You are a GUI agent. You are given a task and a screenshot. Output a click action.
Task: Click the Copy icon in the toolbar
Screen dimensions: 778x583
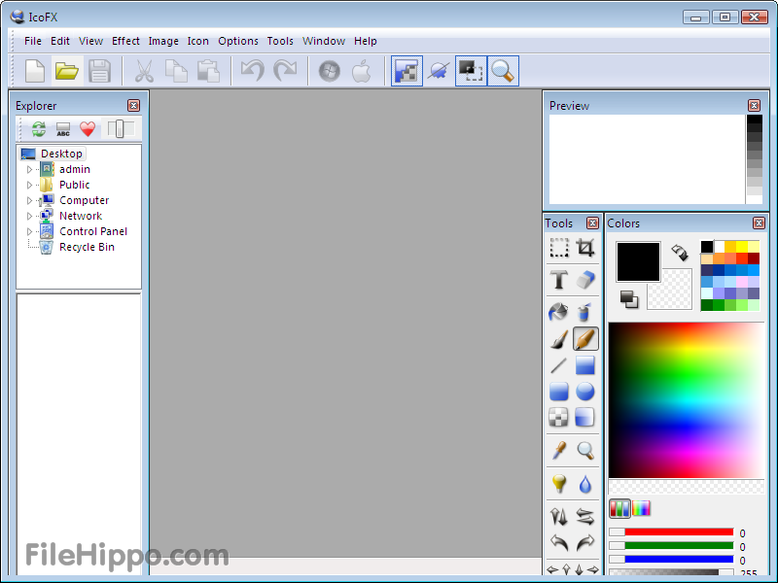coord(176,71)
